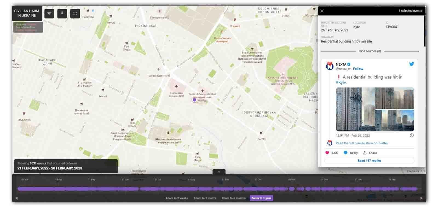Close the selected events panel
Image resolution: width=438 pixels, height=208 pixels.
322,11
